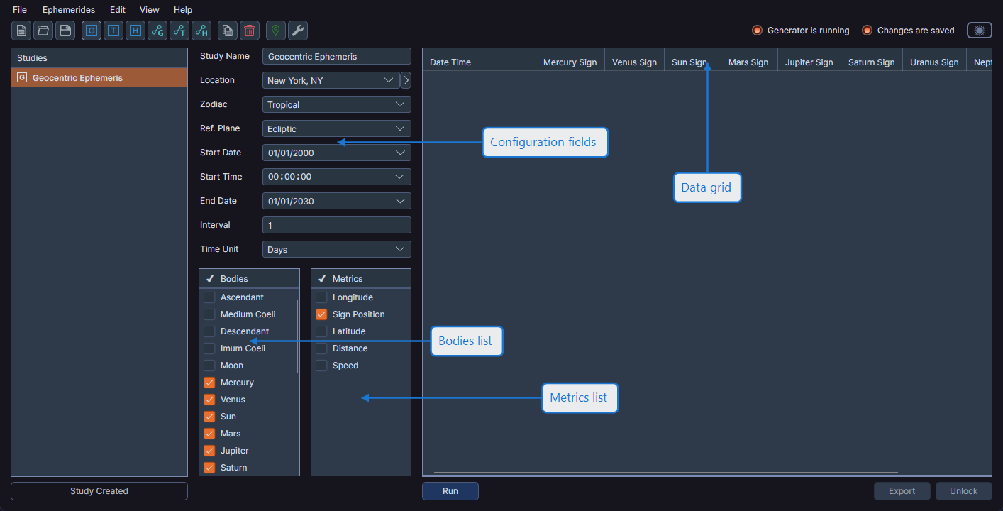Enable the Longitude metric checkbox
Screen dimensions: 1003x511
(x=321, y=297)
